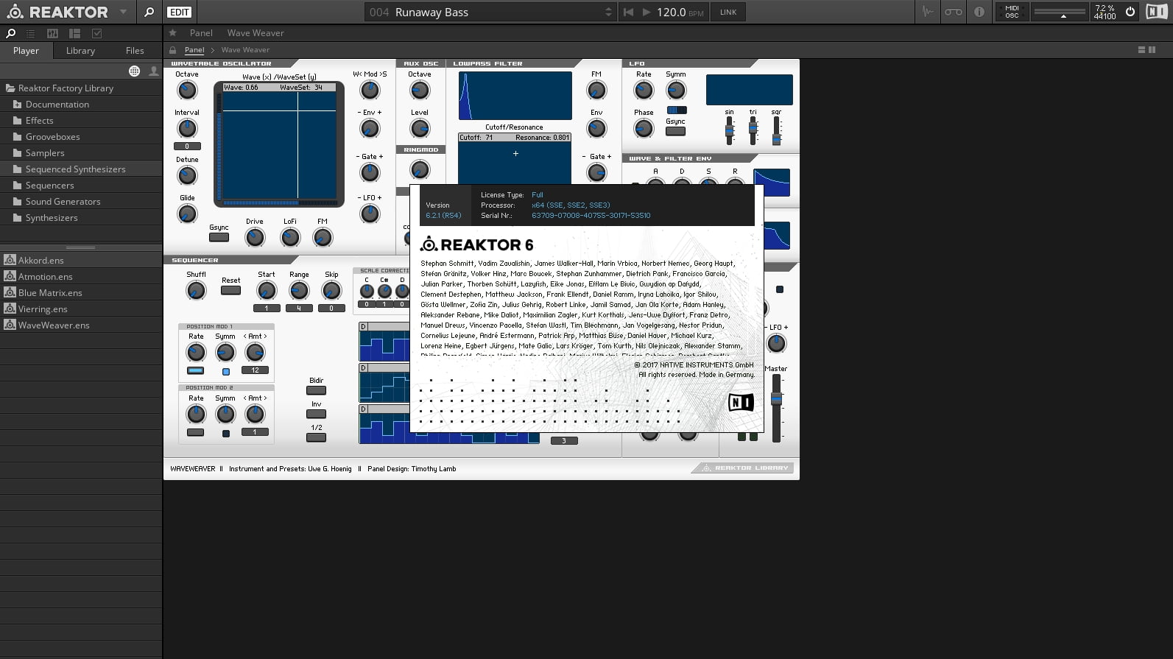Toggle the lit blue button under Position Mod 1 Rate

point(195,370)
